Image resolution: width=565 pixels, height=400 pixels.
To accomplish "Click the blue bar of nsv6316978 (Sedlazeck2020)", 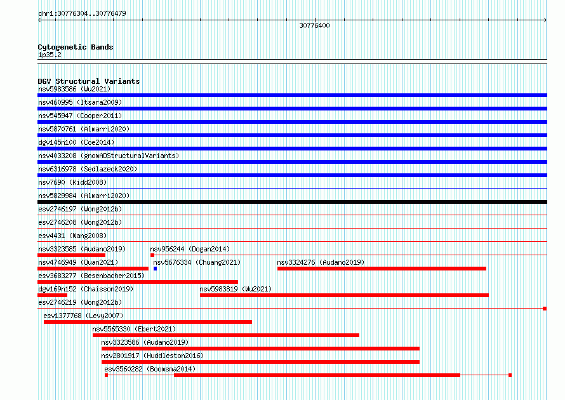I will (x=292, y=175).
